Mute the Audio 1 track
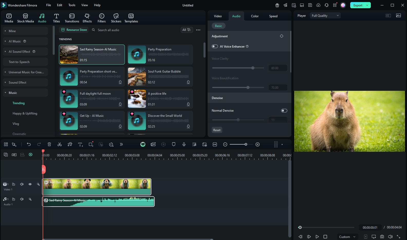Viewport: 407px width, 240px height. click(x=22, y=199)
